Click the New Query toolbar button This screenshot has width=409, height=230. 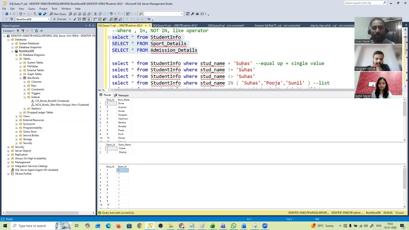58,14
